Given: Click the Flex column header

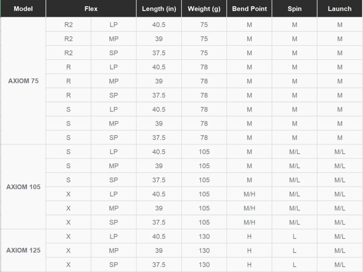Looking at the screenshot, I should 91,9.
